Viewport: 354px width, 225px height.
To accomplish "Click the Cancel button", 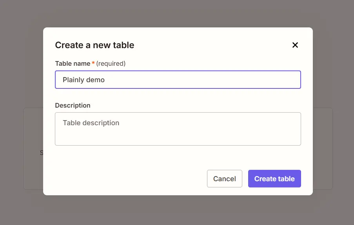I will click(224, 178).
